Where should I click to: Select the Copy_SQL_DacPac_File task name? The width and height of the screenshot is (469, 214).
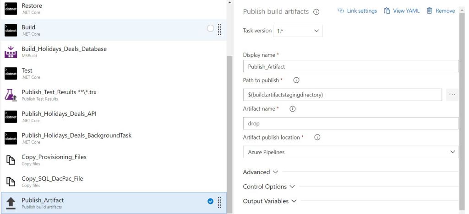[52, 178]
